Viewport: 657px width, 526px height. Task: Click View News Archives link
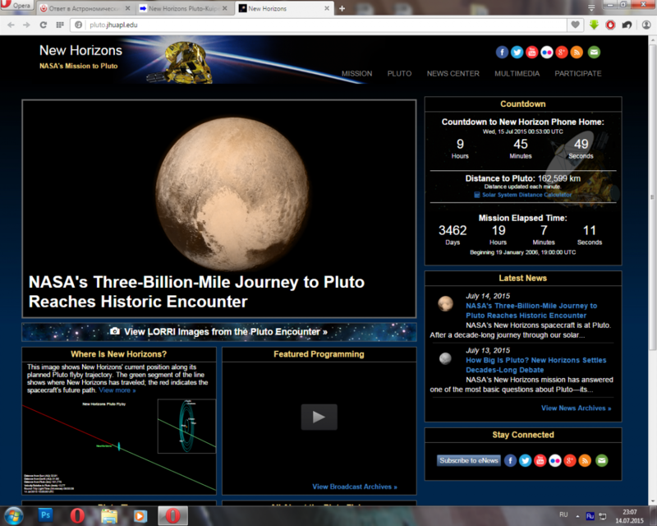click(x=577, y=408)
